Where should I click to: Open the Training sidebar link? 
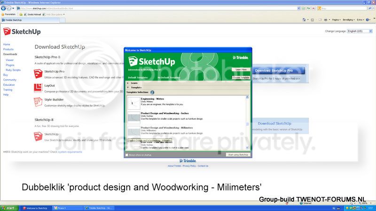click(x=8, y=90)
